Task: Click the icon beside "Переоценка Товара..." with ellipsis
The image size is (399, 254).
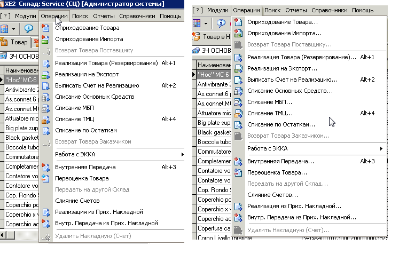Action: pos(238,172)
